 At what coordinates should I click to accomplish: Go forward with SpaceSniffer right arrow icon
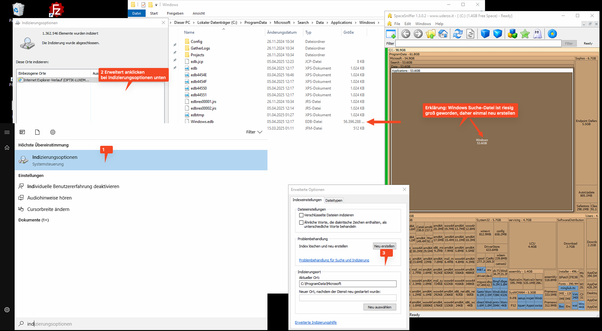coord(418,34)
